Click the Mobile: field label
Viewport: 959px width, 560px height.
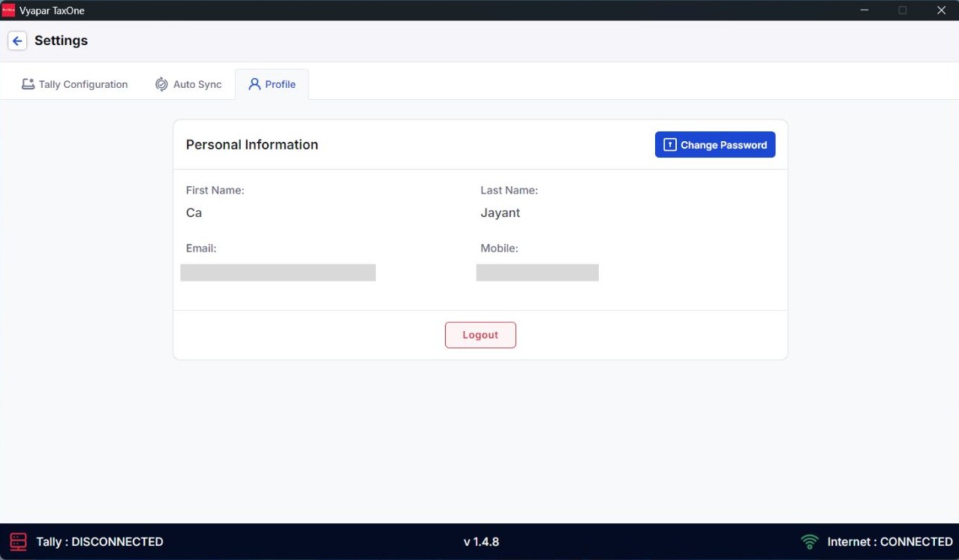[x=500, y=248]
